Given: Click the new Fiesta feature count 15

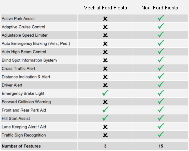Looking at the screenshot, I should pos(161,146).
